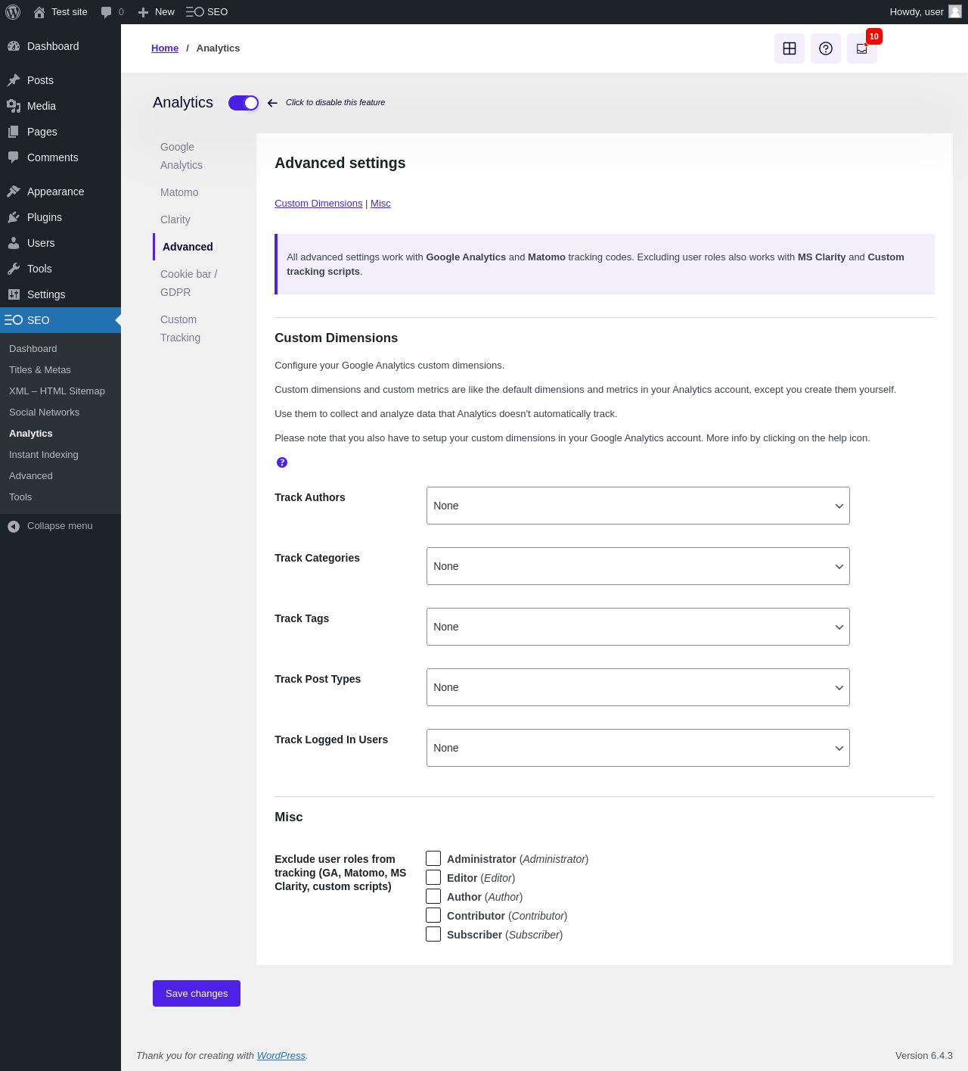Follow the Misc anchor link
This screenshot has height=1071, width=968.
click(380, 204)
